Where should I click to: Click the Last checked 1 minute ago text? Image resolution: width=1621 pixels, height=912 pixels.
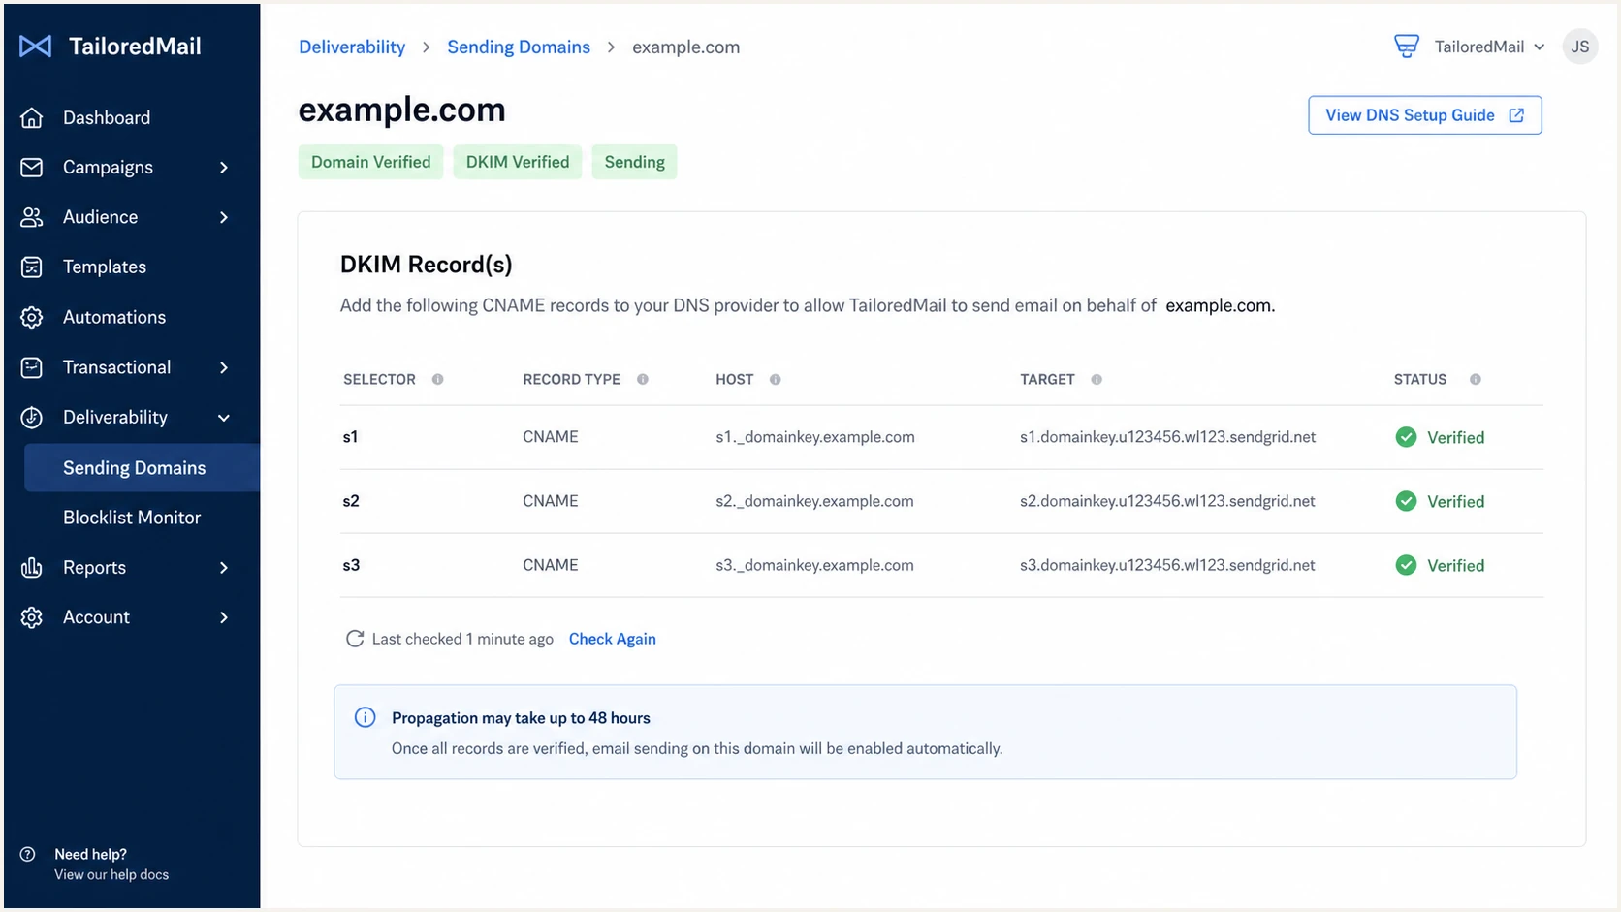[462, 639]
